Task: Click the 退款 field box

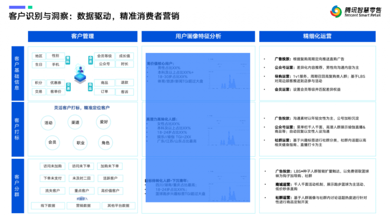Action: point(125,83)
